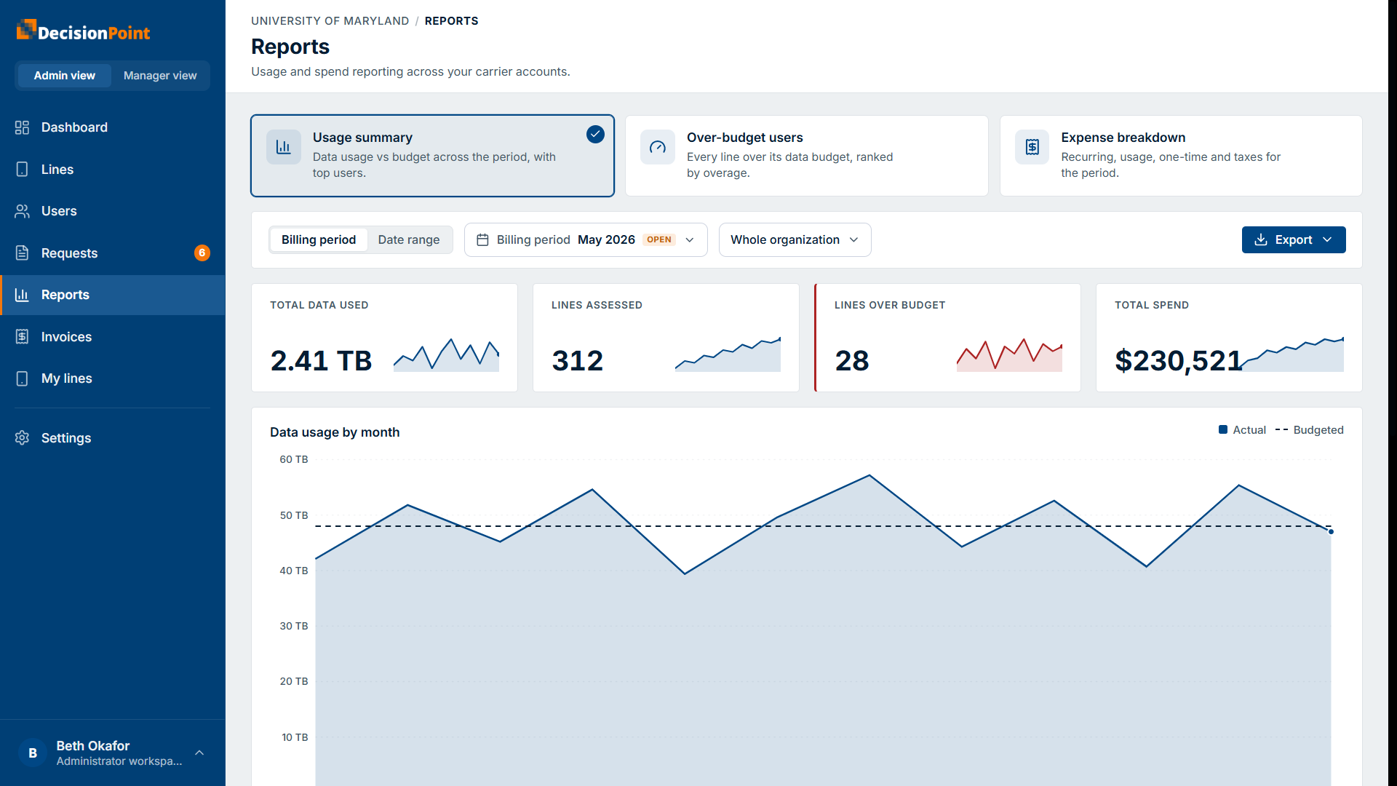The image size is (1397, 786).
Task: Click the calendar icon in billing period selector
Action: (x=482, y=240)
